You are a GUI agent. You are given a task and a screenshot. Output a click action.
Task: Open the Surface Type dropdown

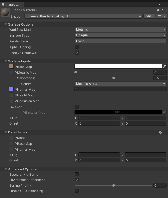121,35
